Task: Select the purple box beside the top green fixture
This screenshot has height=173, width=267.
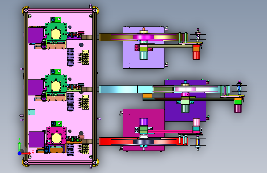Action: (x=36, y=35)
